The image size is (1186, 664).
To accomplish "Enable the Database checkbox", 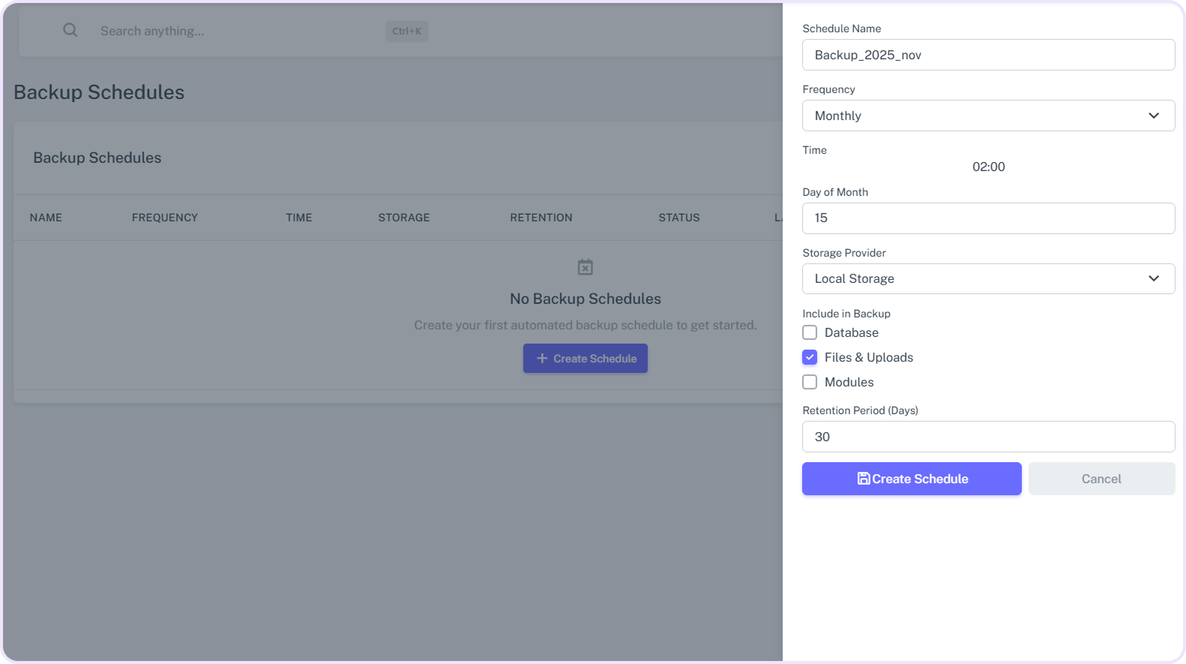I will coord(810,332).
